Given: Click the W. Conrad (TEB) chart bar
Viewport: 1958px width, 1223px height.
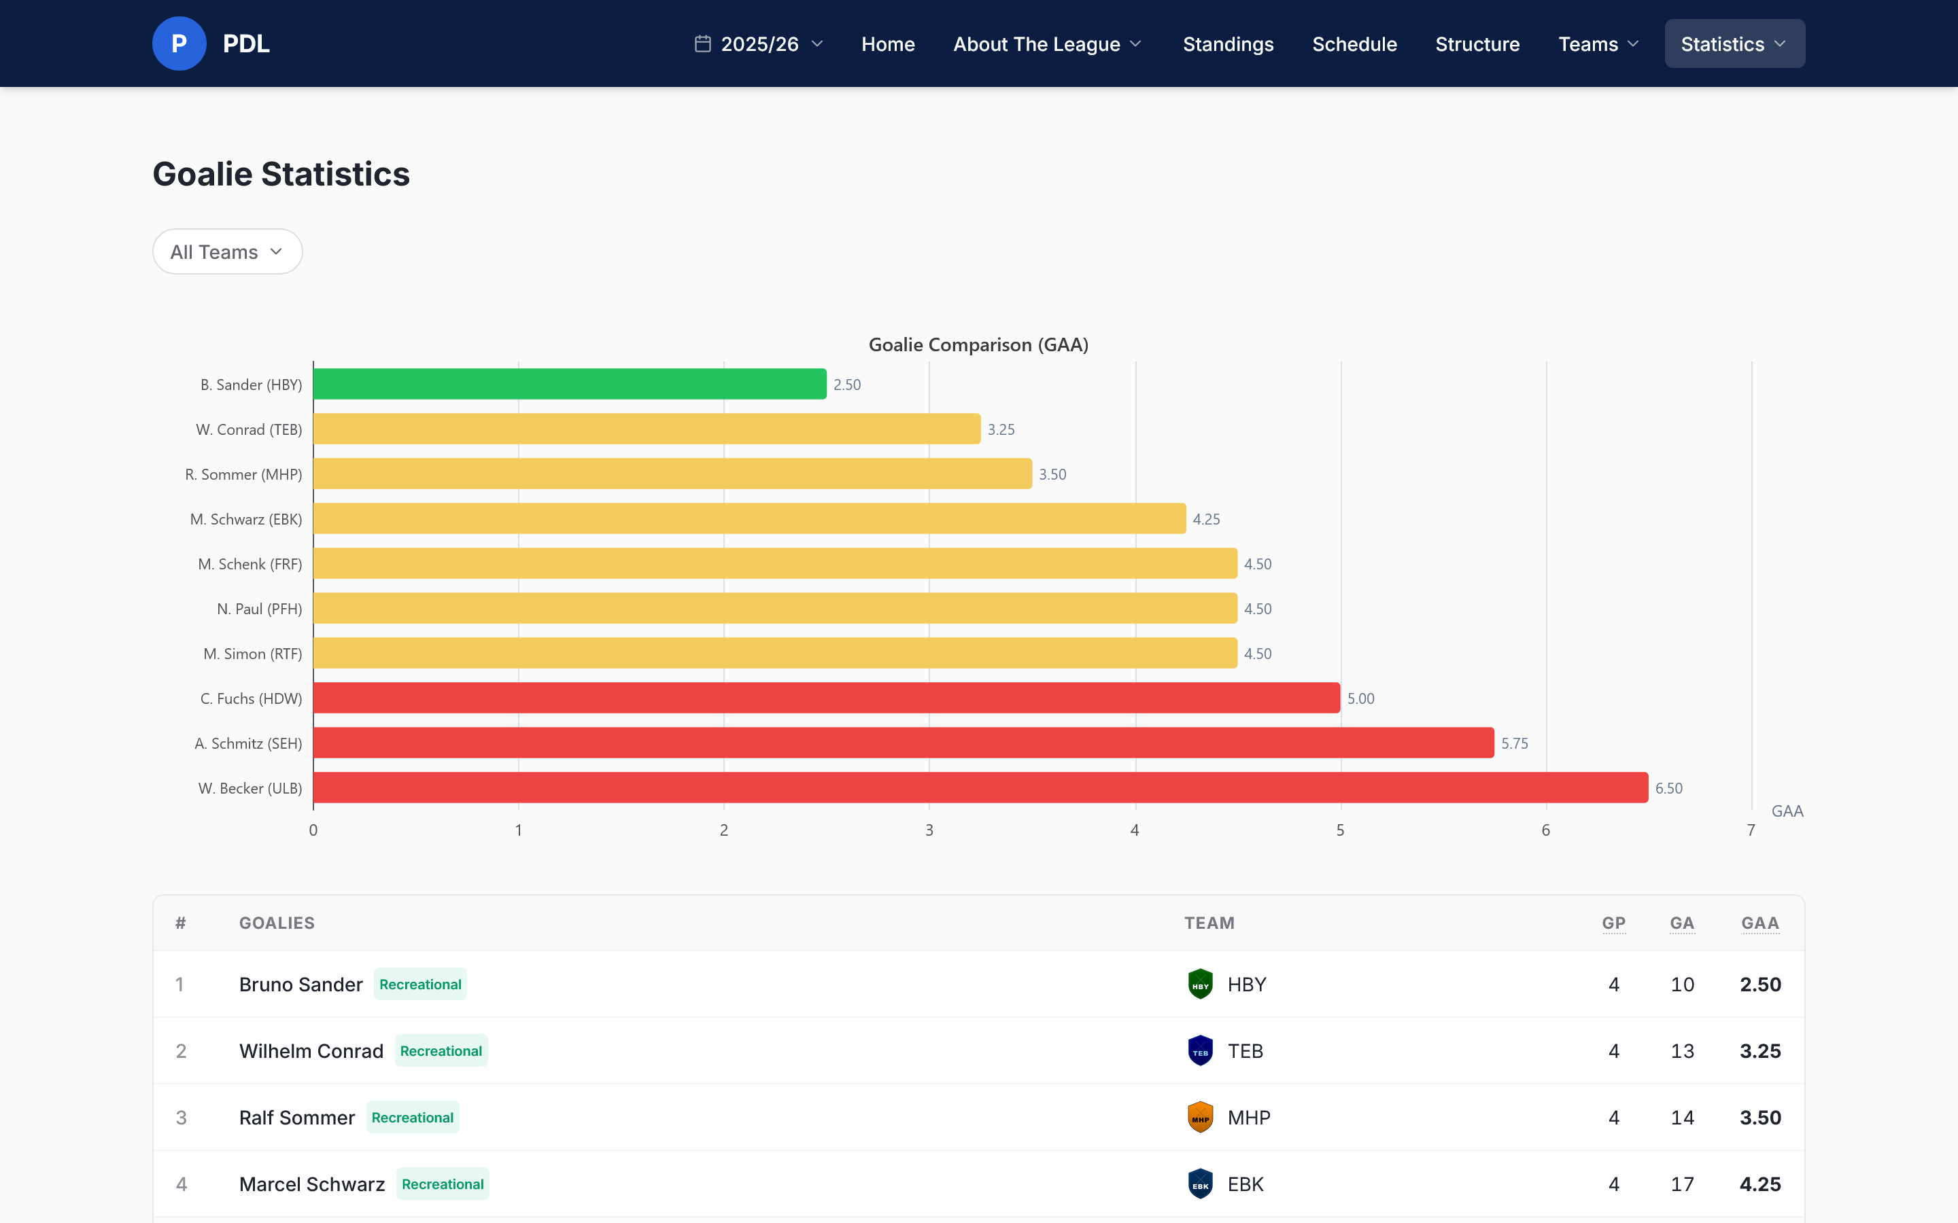Looking at the screenshot, I should [647, 429].
